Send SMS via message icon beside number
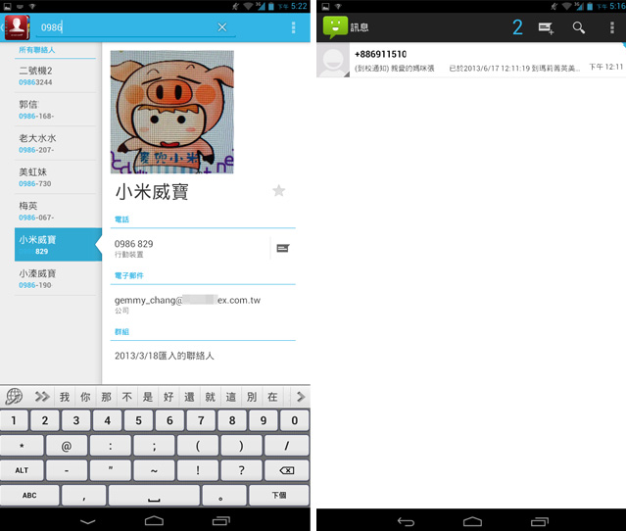Screen dimensions: 626x531 (283, 248)
